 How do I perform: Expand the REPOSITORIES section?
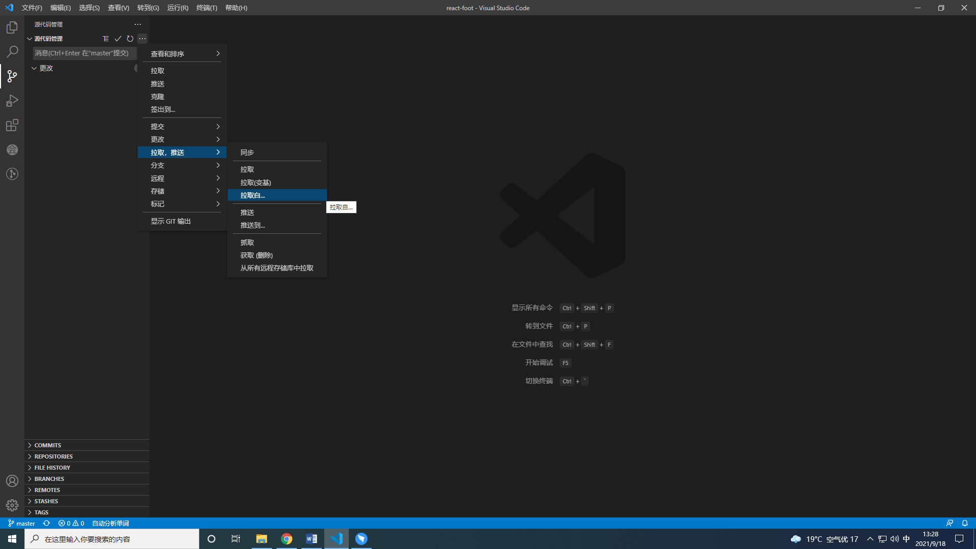pyautogui.click(x=87, y=456)
